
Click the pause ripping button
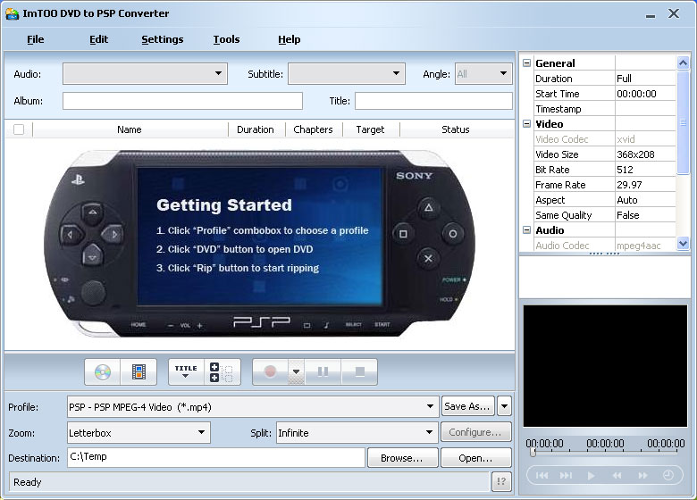(323, 371)
